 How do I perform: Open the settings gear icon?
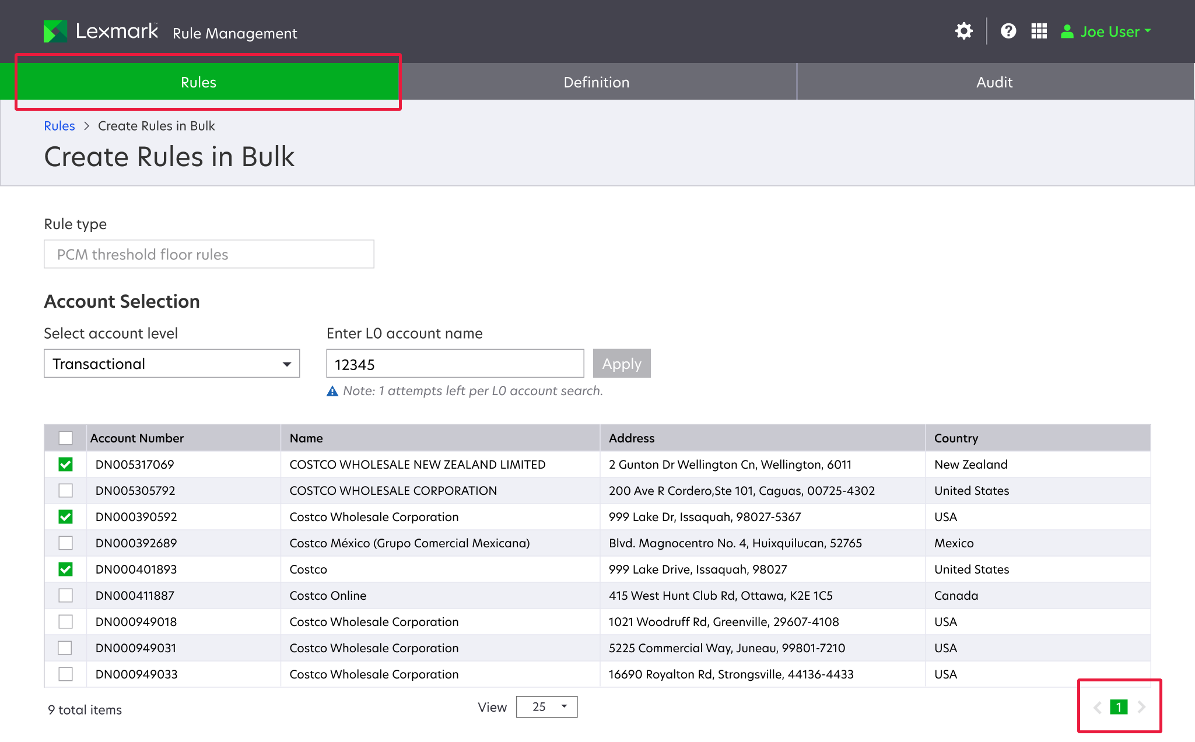pos(963,31)
